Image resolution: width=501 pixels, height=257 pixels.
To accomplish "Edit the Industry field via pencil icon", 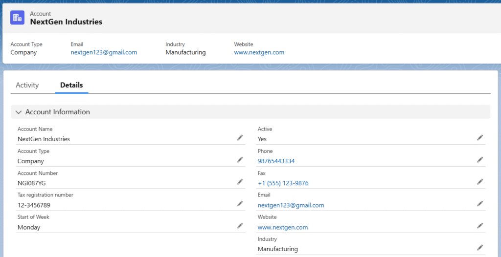I will pos(480,248).
